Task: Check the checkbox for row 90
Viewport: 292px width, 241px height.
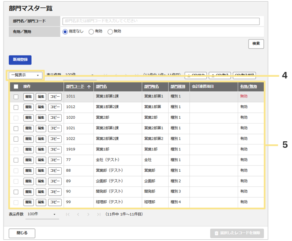Action: point(16,192)
